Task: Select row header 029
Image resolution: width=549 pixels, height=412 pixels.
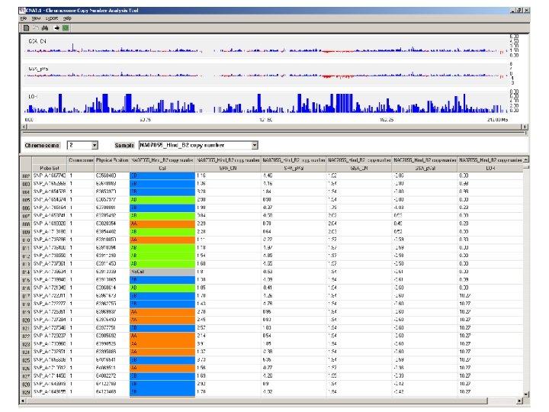Action: click(x=26, y=392)
